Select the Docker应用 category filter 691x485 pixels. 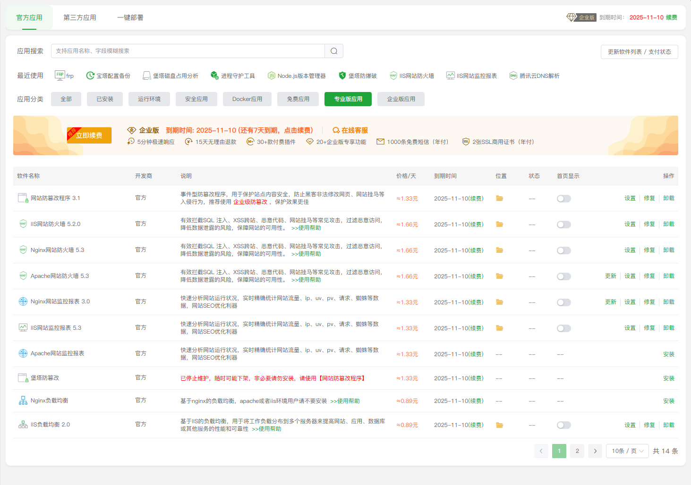247,99
